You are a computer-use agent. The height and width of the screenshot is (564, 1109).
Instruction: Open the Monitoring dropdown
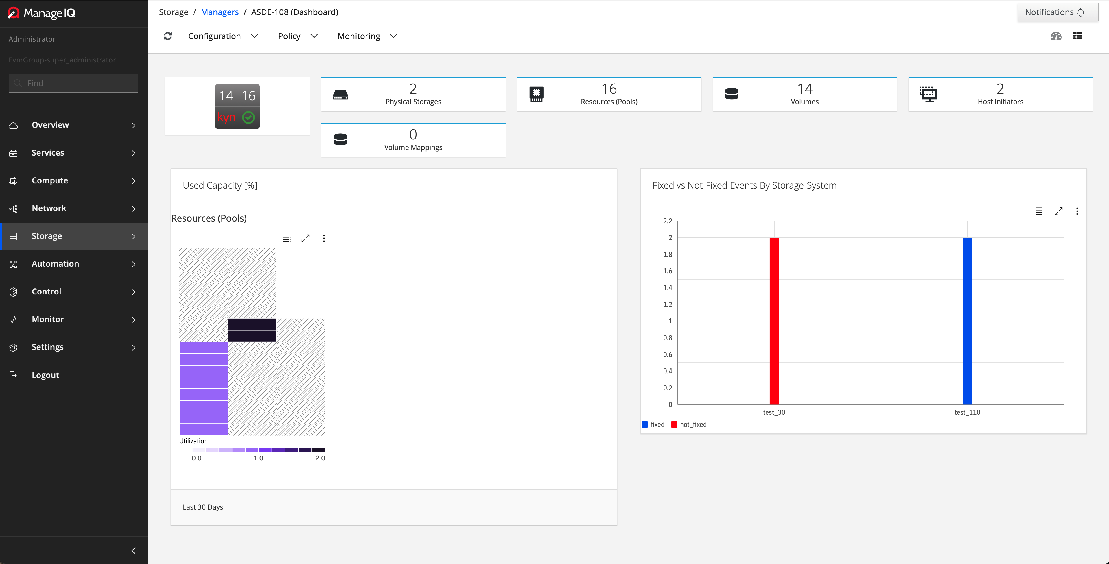click(x=367, y=36)
